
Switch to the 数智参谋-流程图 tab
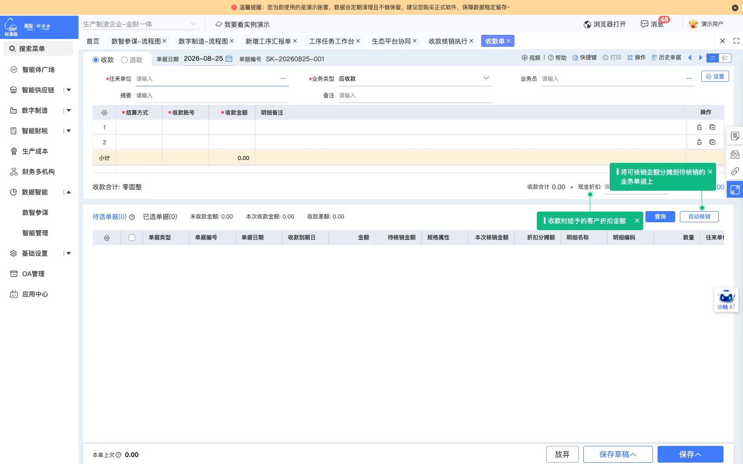(x=136, y=41)
